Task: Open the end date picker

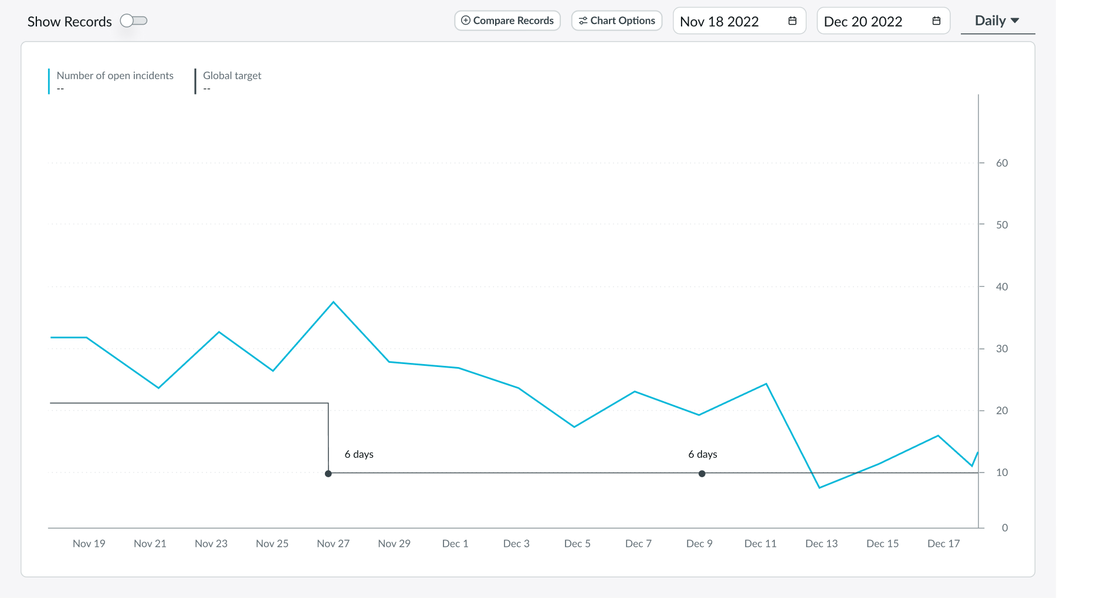Action: click(883, 21)
